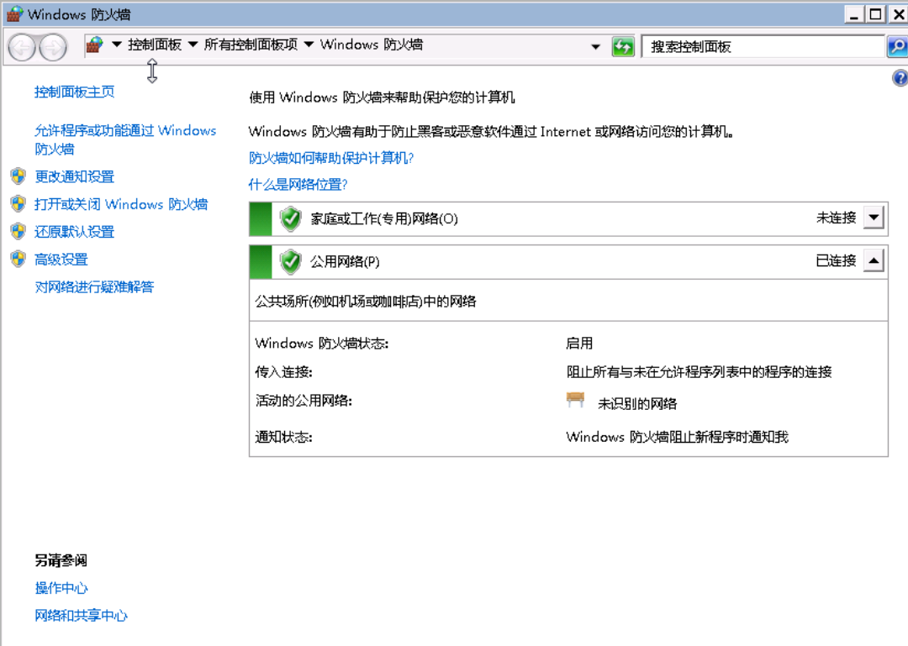Screen dimensions: 908x646
Task: Click the Windows Firewall title bar icon
Action: (14, 14)
